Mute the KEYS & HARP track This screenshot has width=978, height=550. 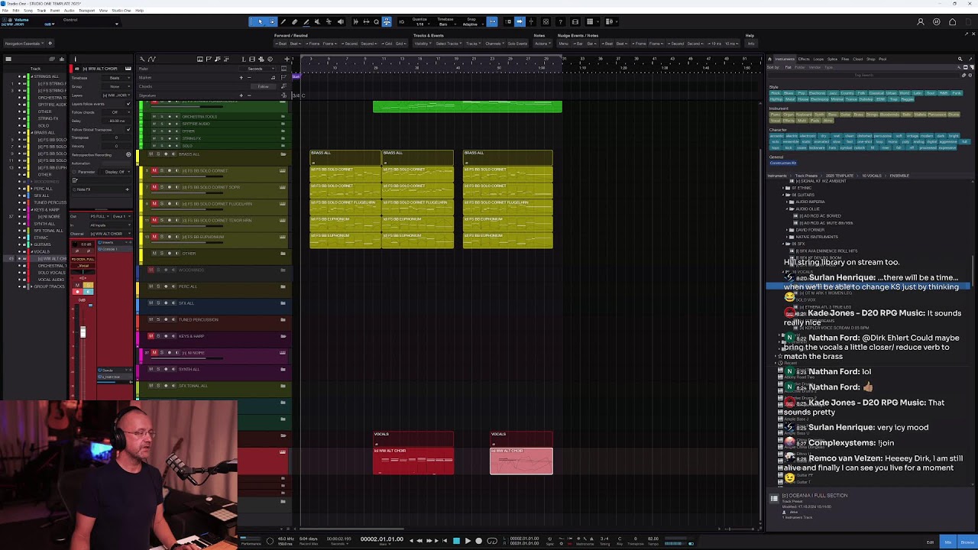point(151,336)
